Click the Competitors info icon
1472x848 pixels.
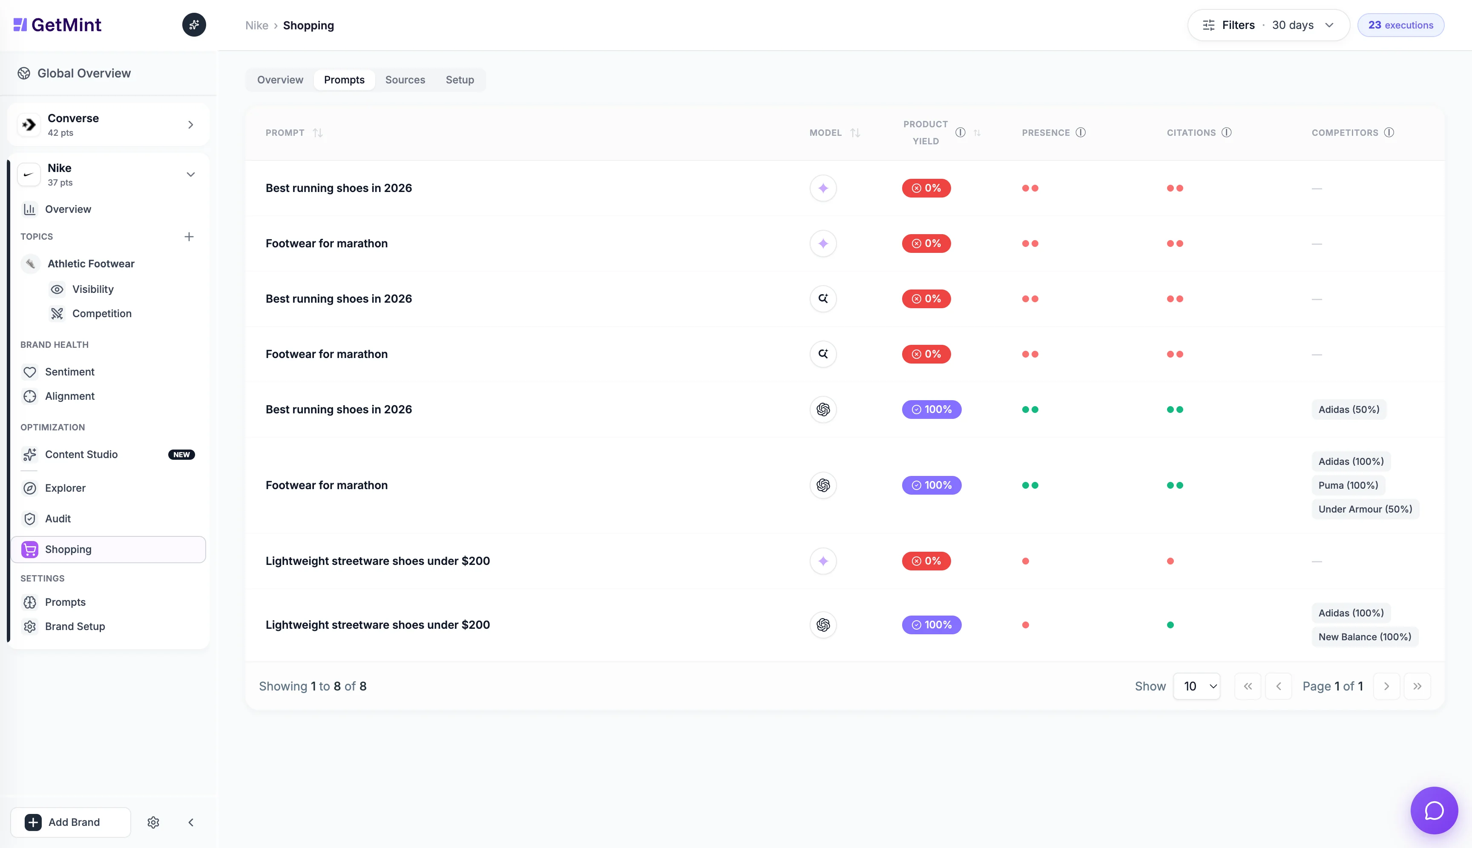1389,133
